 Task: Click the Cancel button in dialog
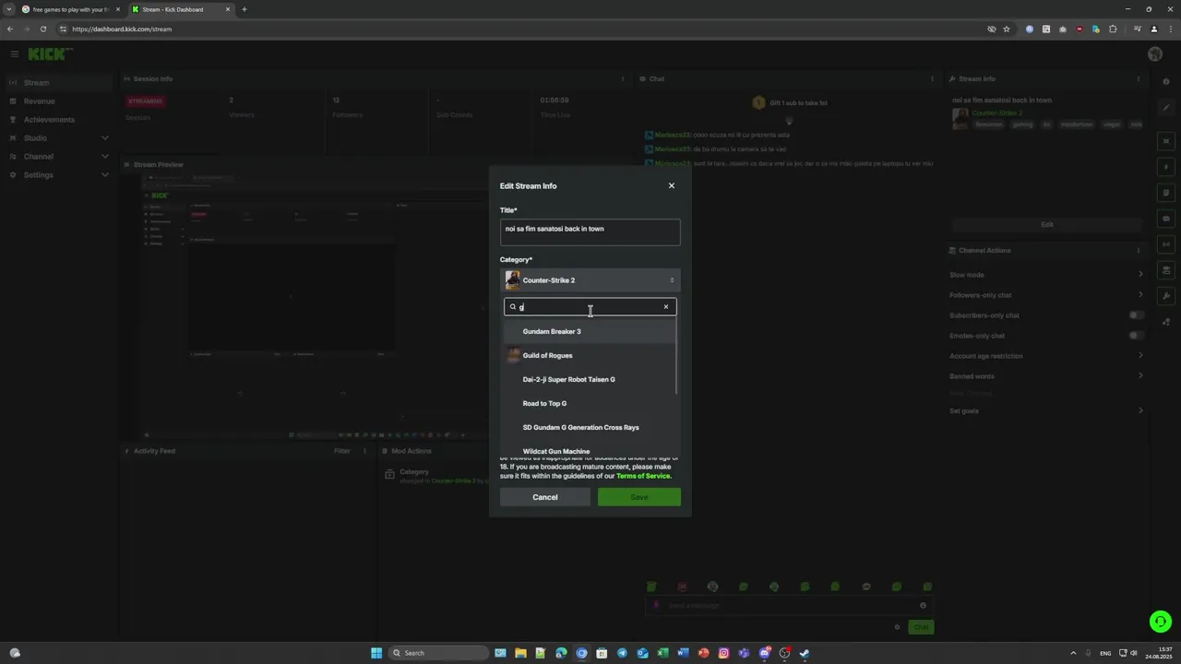click(545, 497)
